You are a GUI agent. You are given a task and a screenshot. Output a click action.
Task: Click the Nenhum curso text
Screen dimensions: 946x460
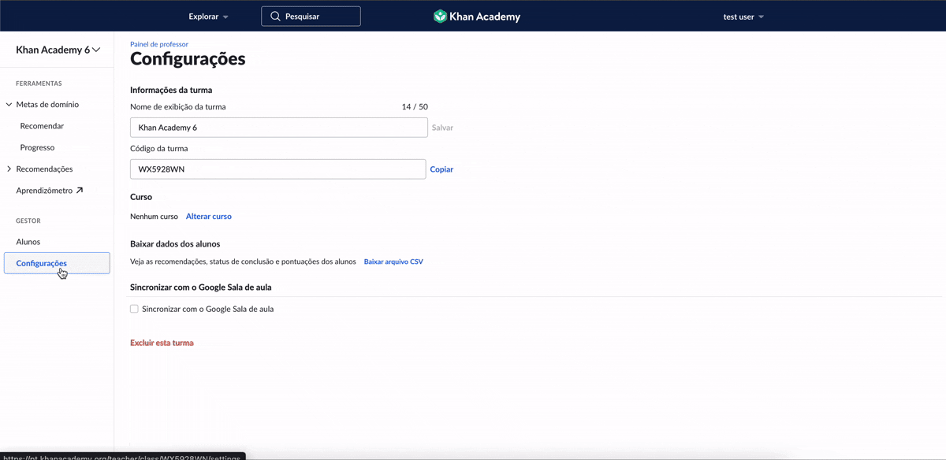coord(154,216)
